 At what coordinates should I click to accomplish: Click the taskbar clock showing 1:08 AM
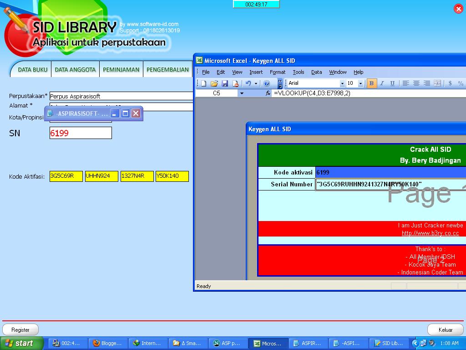pos(449,343)
